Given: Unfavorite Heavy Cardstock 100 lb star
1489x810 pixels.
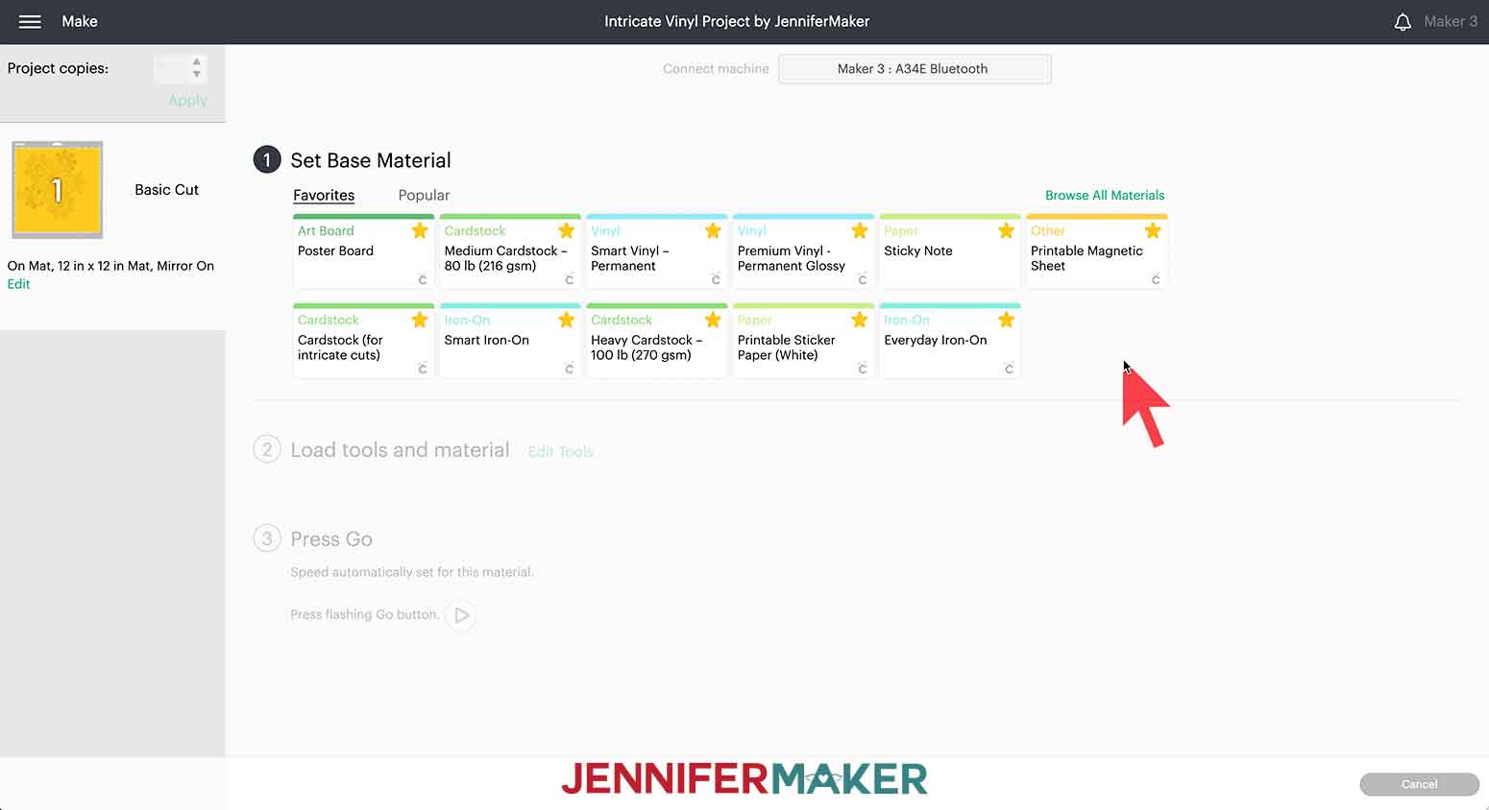Looking at the screenshot, I should point(713,320).
